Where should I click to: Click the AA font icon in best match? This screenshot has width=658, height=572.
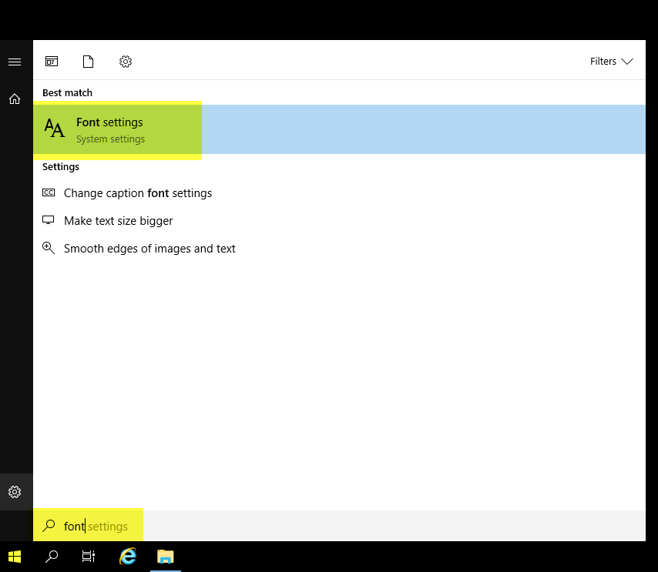[55, 128]
